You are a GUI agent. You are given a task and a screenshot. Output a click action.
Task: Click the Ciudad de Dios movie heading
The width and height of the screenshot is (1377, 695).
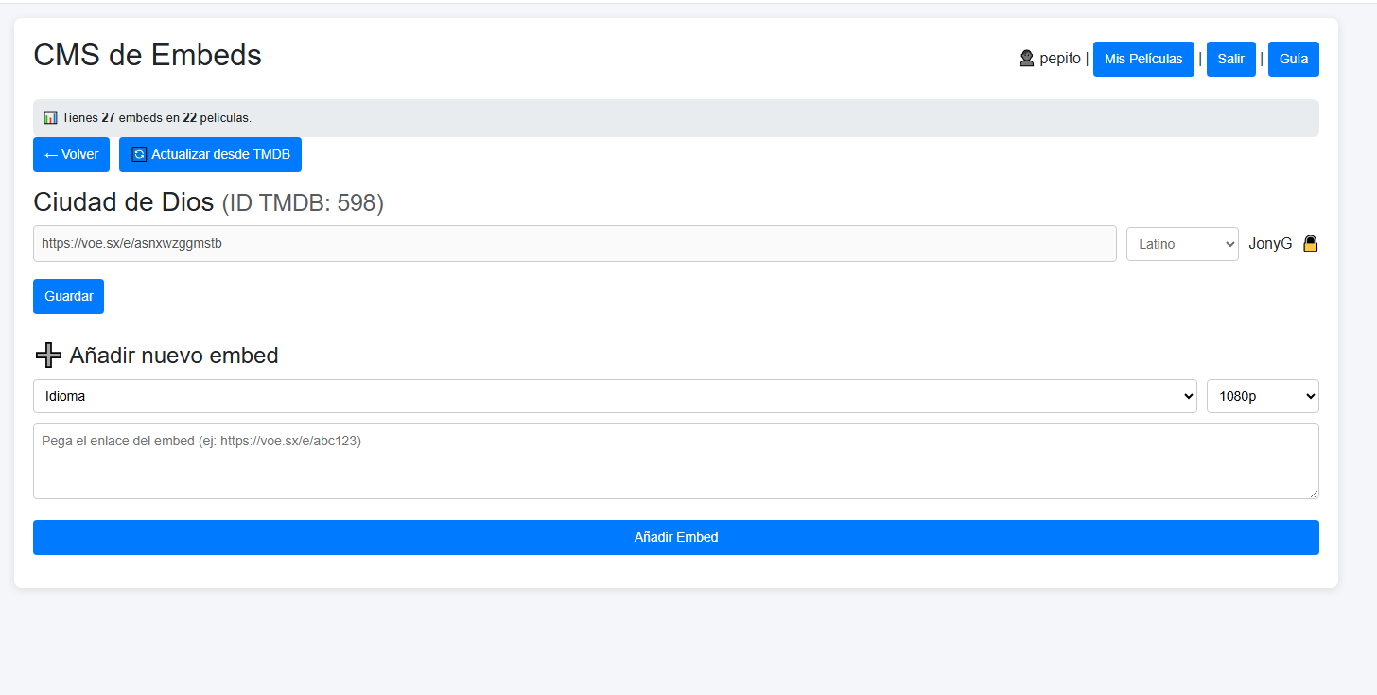click(123, 202)
